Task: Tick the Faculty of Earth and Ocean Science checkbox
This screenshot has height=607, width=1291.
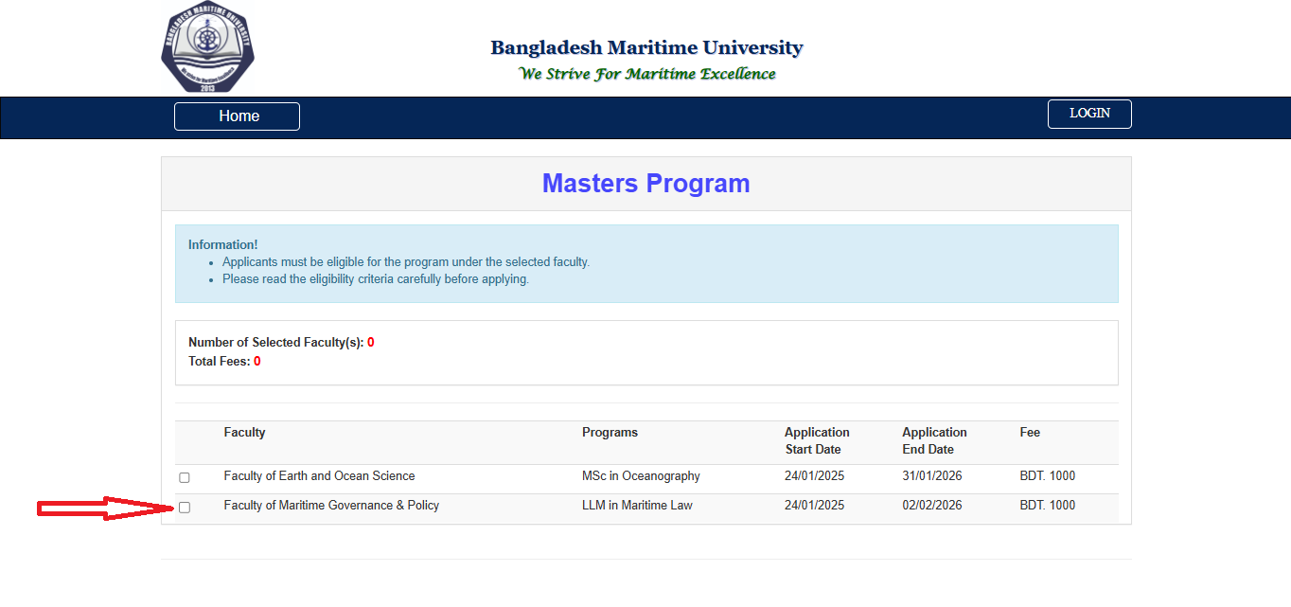Action: pyautogui.click(x=185, y=477)
